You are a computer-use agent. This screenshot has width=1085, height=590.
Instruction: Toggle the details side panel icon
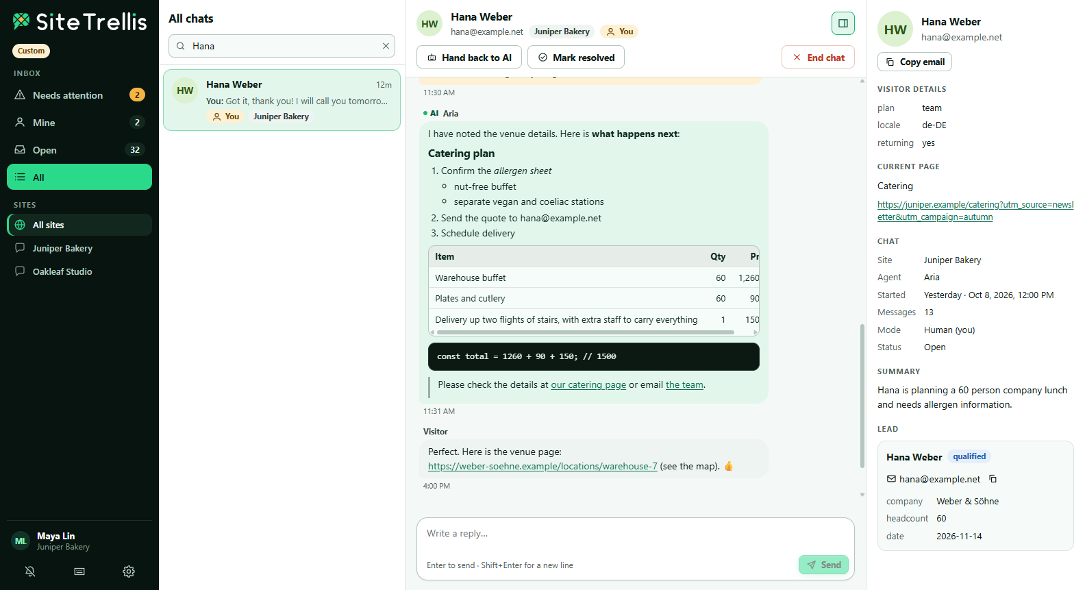[843, 23]
